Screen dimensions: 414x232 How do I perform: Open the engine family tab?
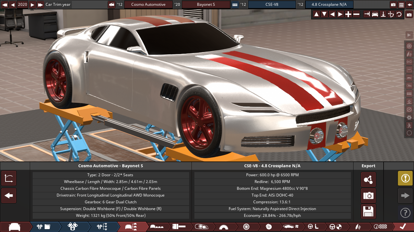(x=73, y=227)
